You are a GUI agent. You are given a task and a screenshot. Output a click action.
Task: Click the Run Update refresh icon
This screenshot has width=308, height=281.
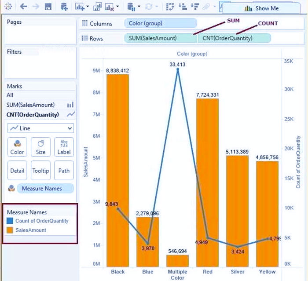click(149, 7)
